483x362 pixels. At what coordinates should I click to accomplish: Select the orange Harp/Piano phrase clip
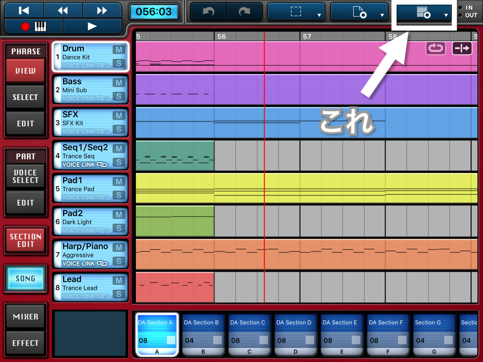(307, 254)
